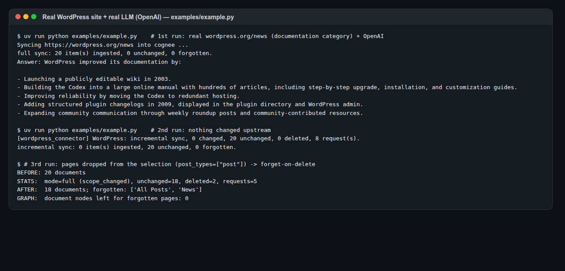Click the '# 1st run: real wordpress.org/news' comment
This screenshot has width=565, height=271.
[x=267, y=36]
